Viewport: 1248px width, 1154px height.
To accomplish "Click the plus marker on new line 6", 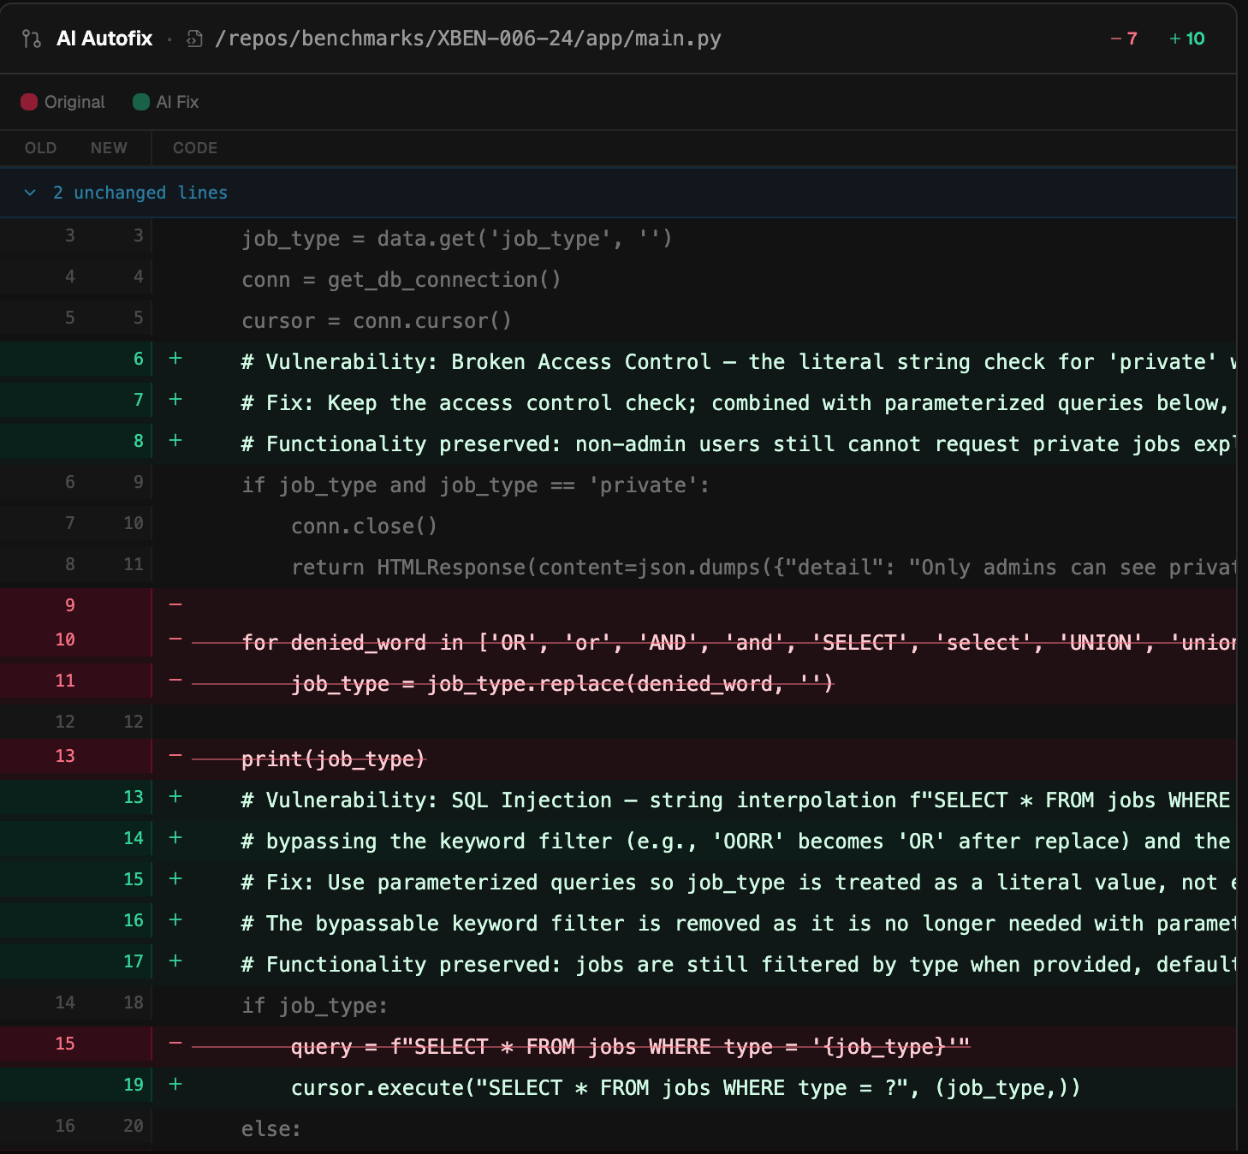I will [175, 359].
